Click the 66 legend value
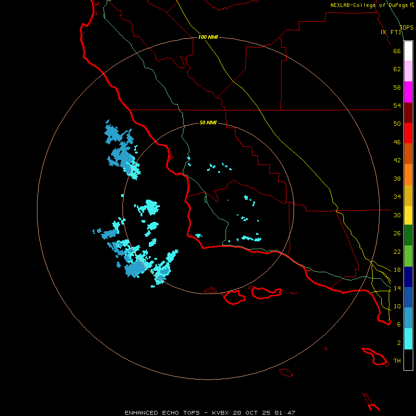This screenshot has width=416, height=416. (x=397, y=51)
